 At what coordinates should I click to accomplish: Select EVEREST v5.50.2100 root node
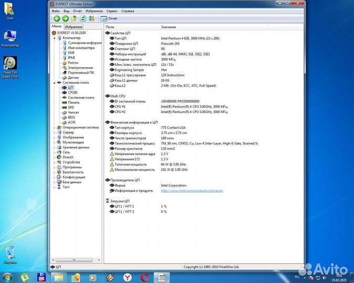71,32
